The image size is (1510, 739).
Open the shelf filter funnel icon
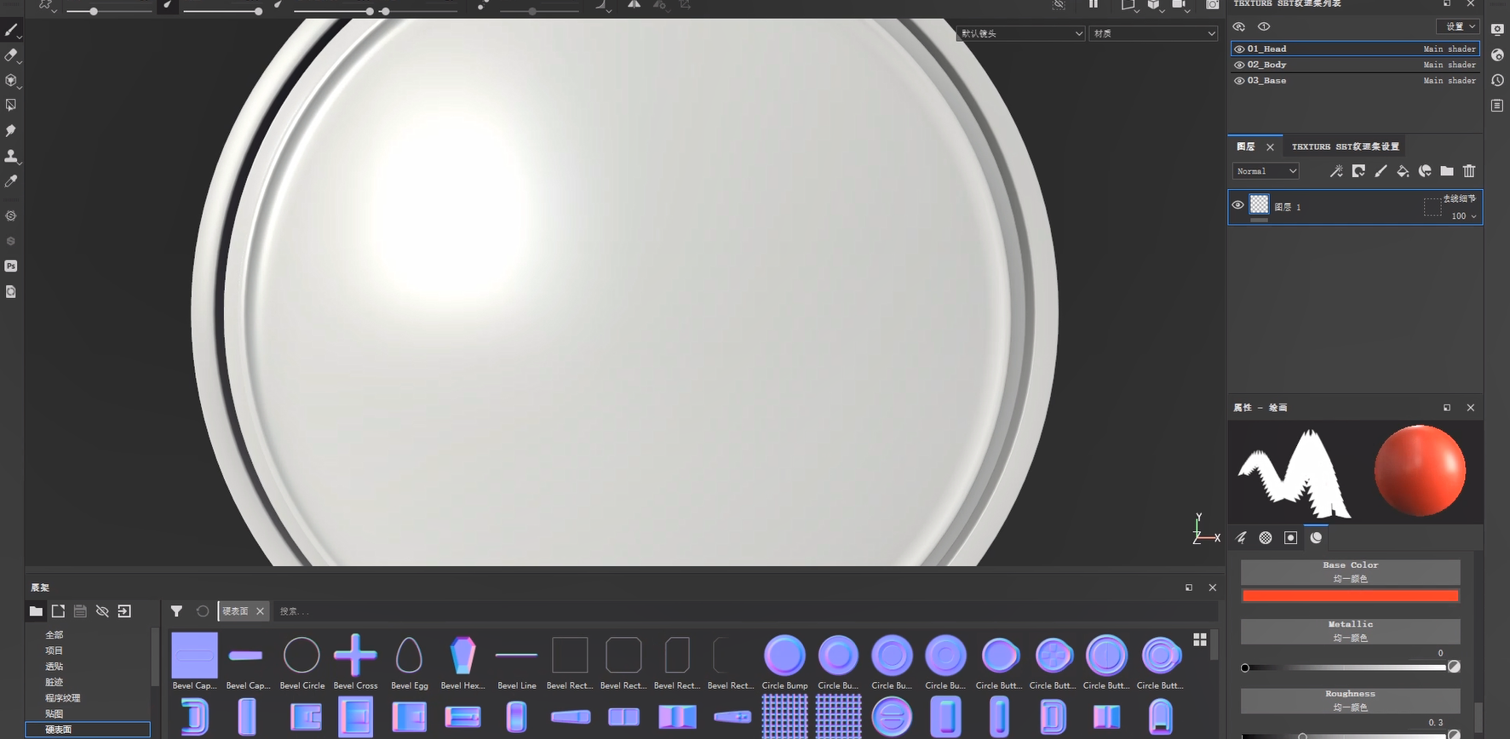pos(176,611)
